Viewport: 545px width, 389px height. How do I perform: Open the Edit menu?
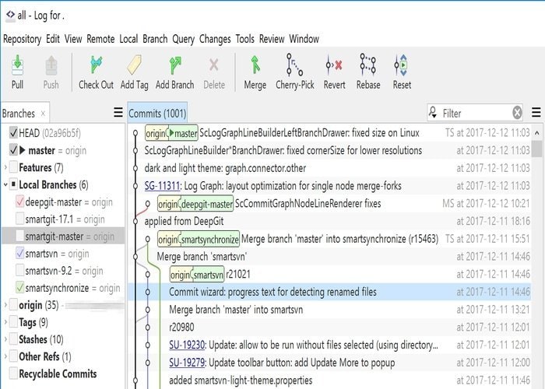click(53, 39)
